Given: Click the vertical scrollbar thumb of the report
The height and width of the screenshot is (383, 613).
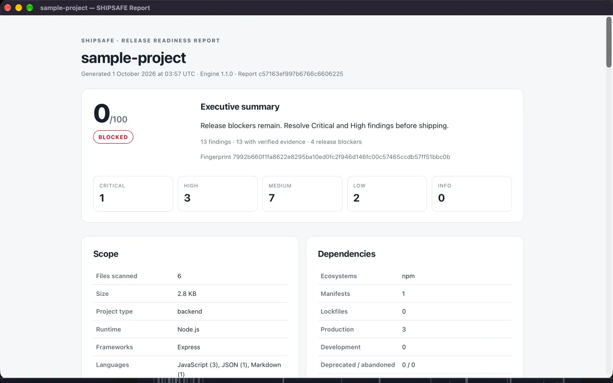Looking at the screenshot, I should point(609,42).
